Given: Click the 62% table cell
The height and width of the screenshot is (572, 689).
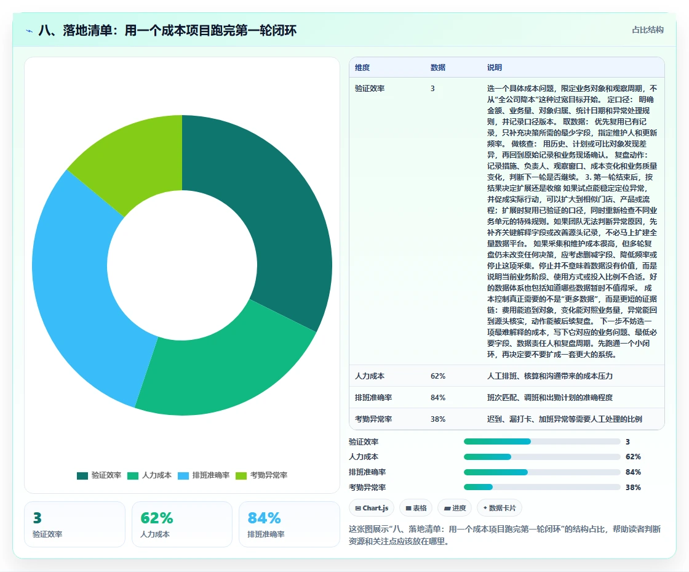Looking at the screenshot, I should point(437,376).
